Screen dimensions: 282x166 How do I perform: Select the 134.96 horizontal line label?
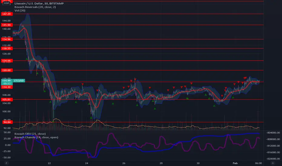pos(7,39)
